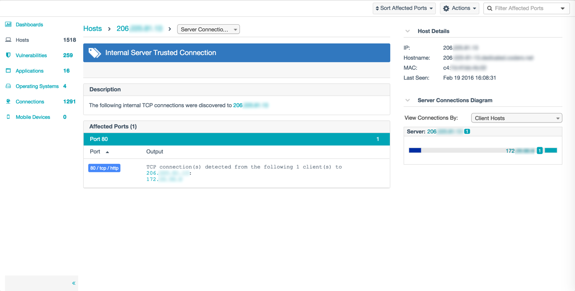Click the Operating Systems drive icon
The width and height of the screenshot is (575, 291).
pos(8,86)
